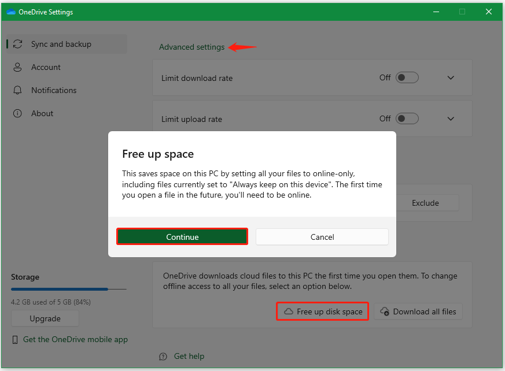Viewport: 505px width, 371px height.
Task: Open the Account section
Action: pos(67,67)
